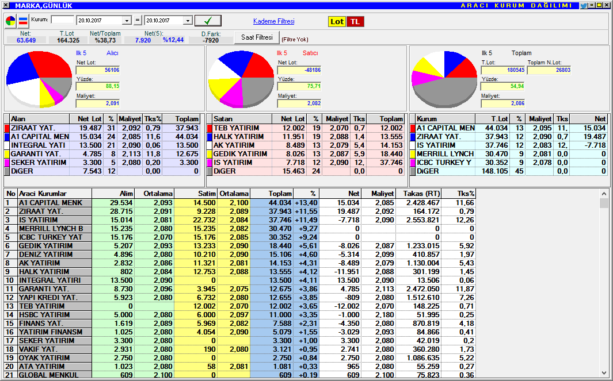This screenshot has height=381, width=613.
Task: Click yellow swatch beside GEDIK YATIRIM seller row
Action: (x=210, y=154)
